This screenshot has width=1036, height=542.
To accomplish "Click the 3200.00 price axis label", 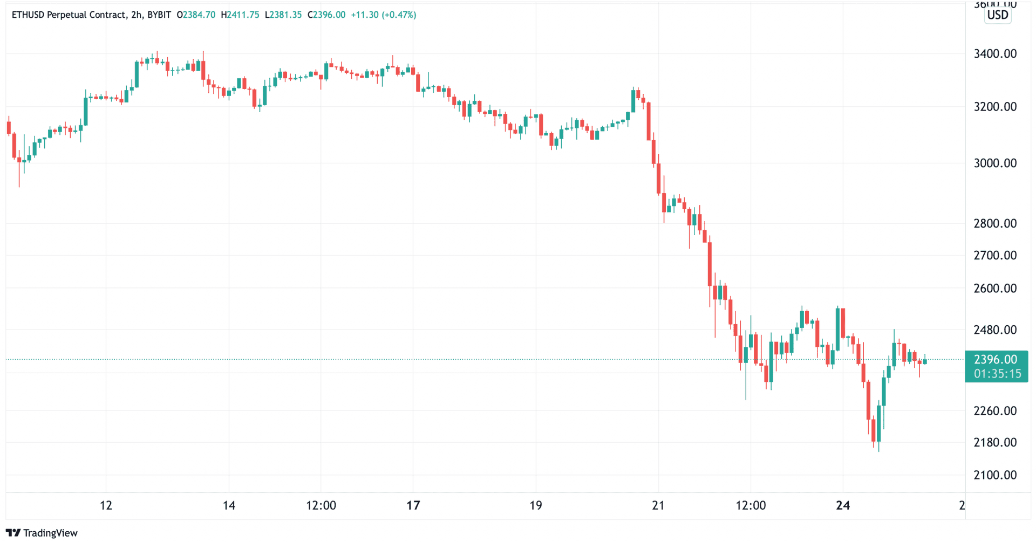I will pos(995,107).
